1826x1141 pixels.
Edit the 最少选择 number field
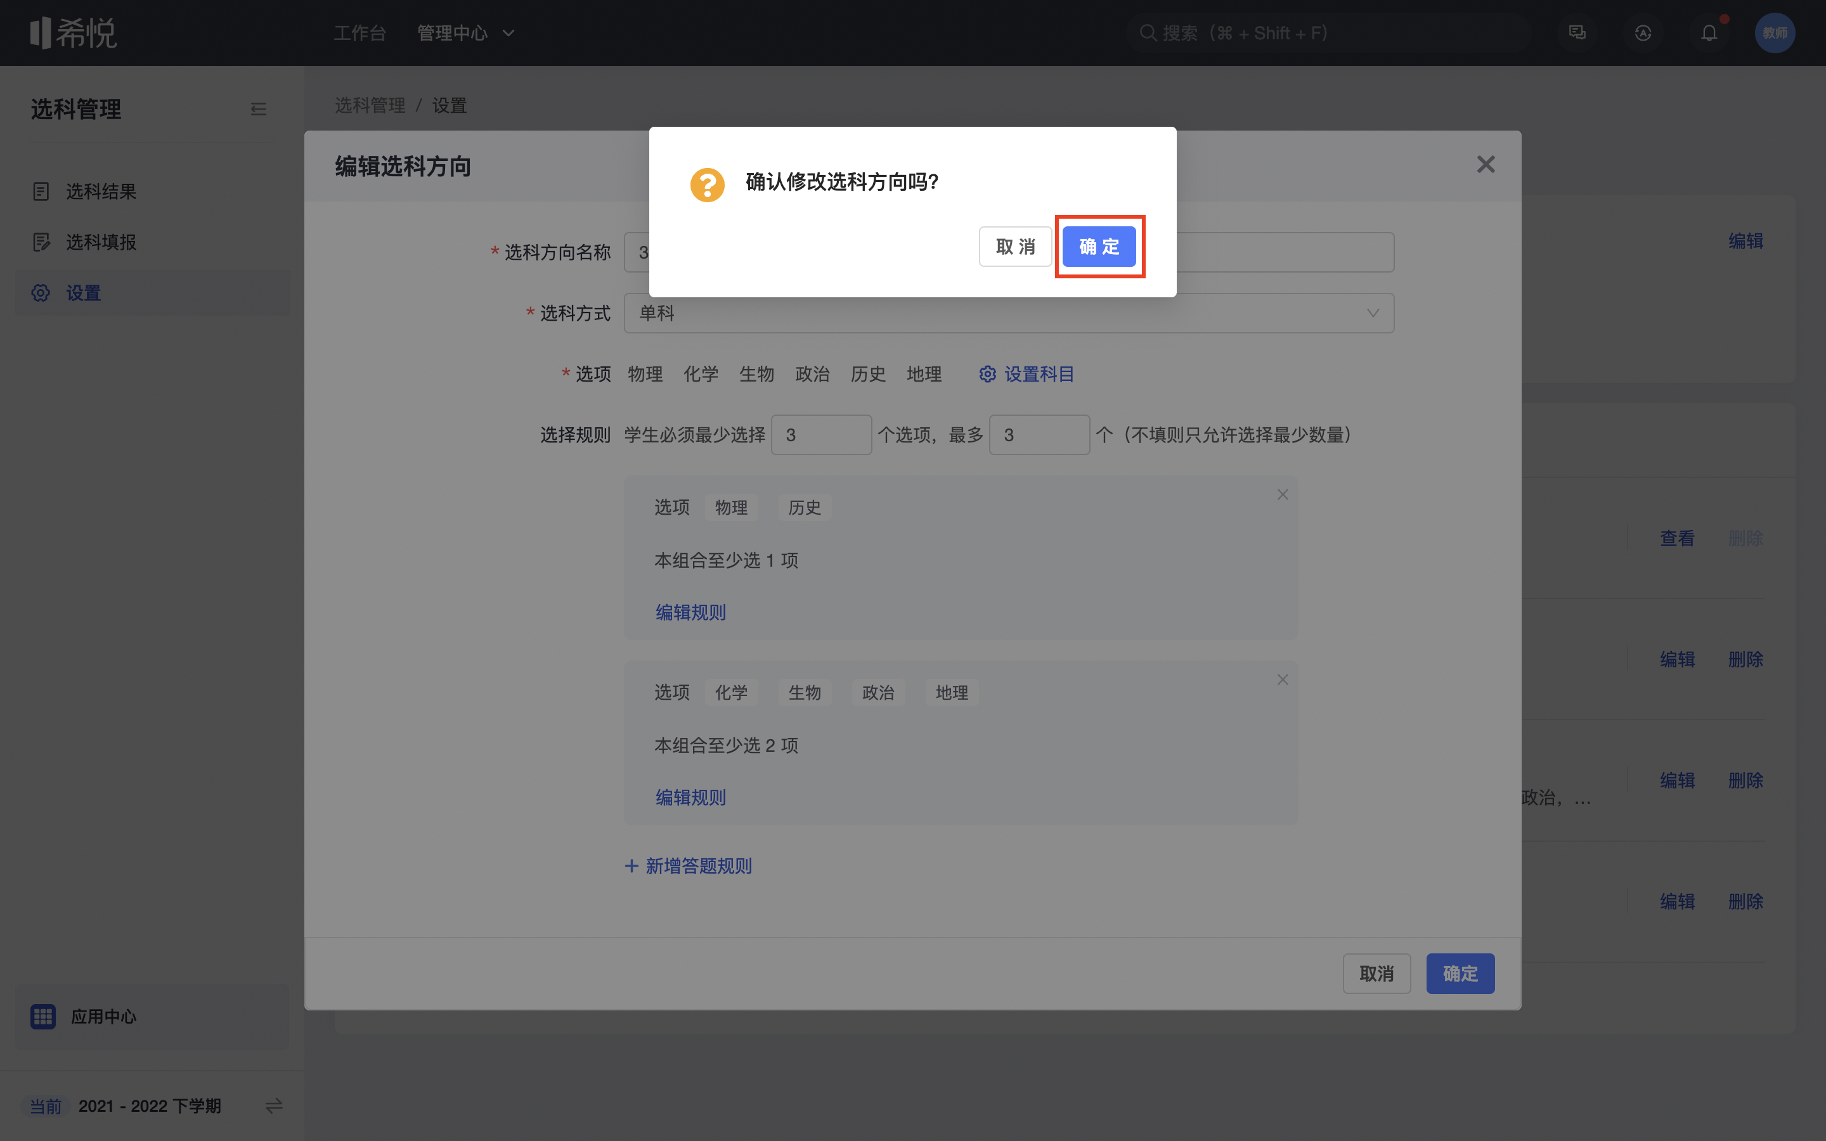[x=821, y=435]
